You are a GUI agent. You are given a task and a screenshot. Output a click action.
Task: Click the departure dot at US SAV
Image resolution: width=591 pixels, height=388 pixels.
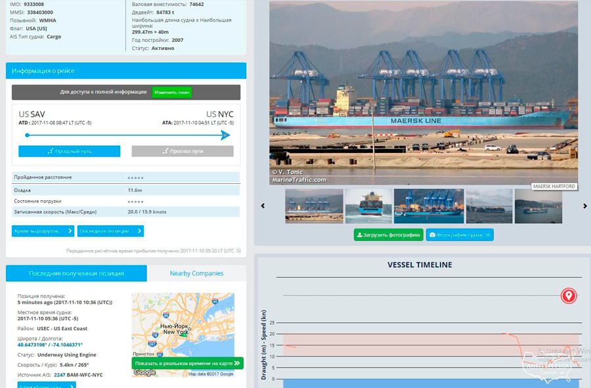(27, 135)
